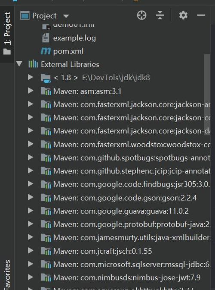Open the Project view dropdown arrow
215x290 pixels.
(x=66, y=16)
